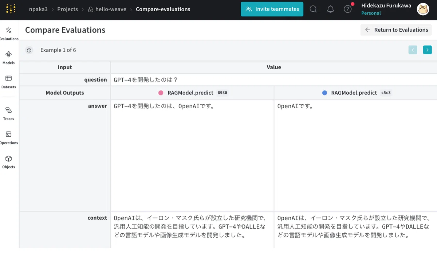The width and height of the screenshot is (437, 253).
Task: Click answer text GPT-4を開発したのは、OpenAIです。
Action: [164, 106]
